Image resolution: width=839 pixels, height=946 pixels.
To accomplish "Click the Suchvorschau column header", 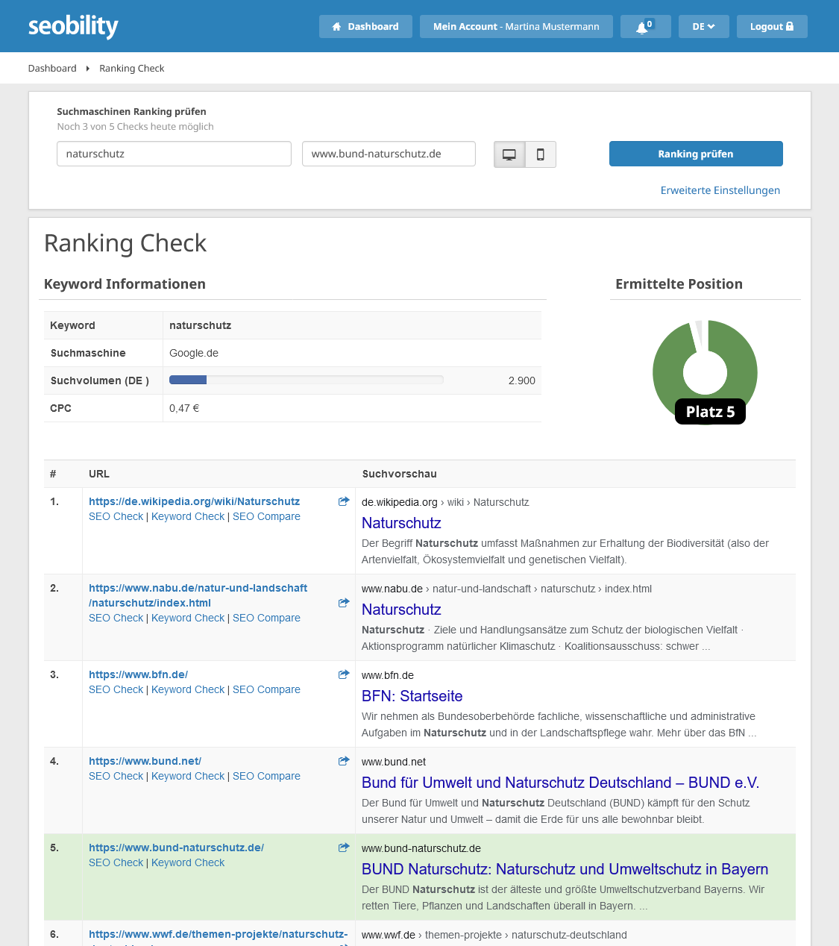I will tap(399, 474).
